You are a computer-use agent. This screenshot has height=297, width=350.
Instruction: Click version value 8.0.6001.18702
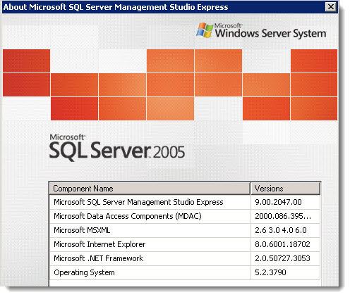tap(282, 244)
